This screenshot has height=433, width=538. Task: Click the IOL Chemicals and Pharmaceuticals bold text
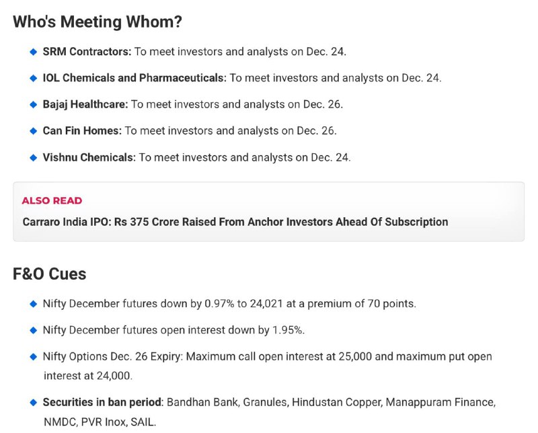pos(134,78)
